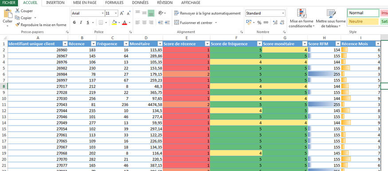Toggle italic I formatting
The width and height of the screenshot is (388, 171).
(x=81, y=23)
